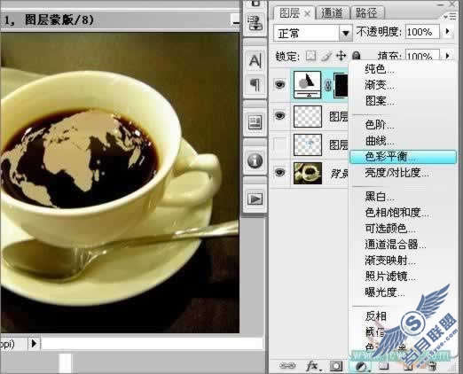Screen dimensions: 463x374
Task: Choose 反相 from the menu
Action: click(376, 316)
